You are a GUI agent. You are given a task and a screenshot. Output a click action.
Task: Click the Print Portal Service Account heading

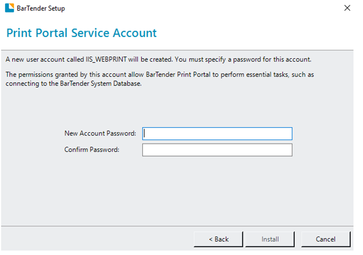point(81,33)
